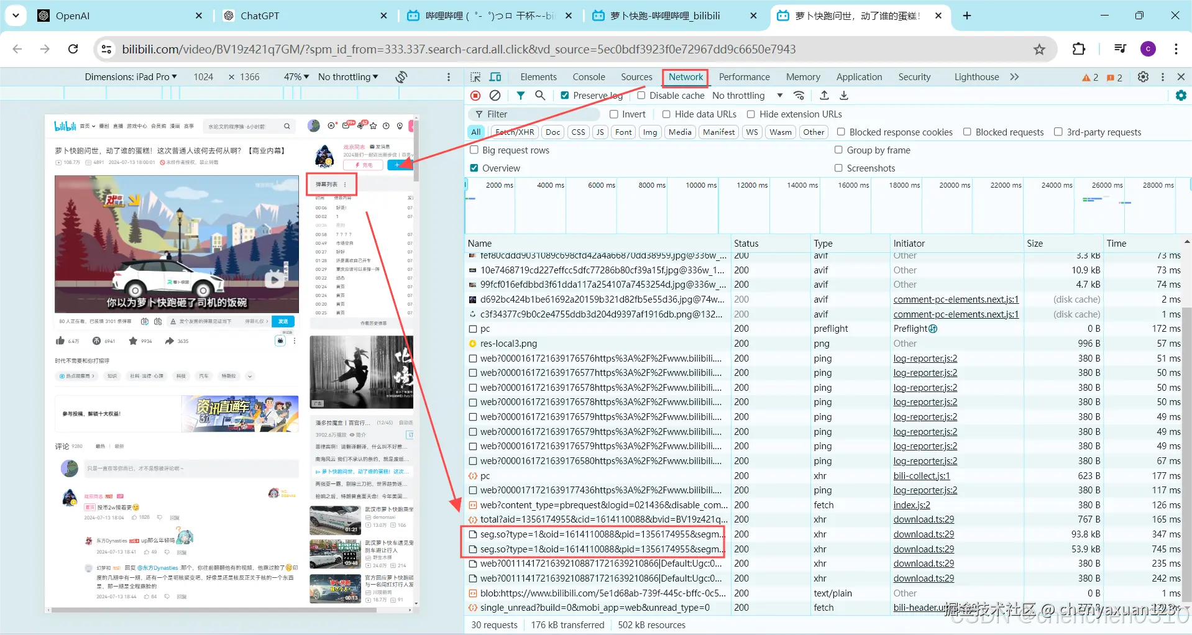
Task: Open the DevTools three-dot customize menu
Action: tap(1163, 77)
